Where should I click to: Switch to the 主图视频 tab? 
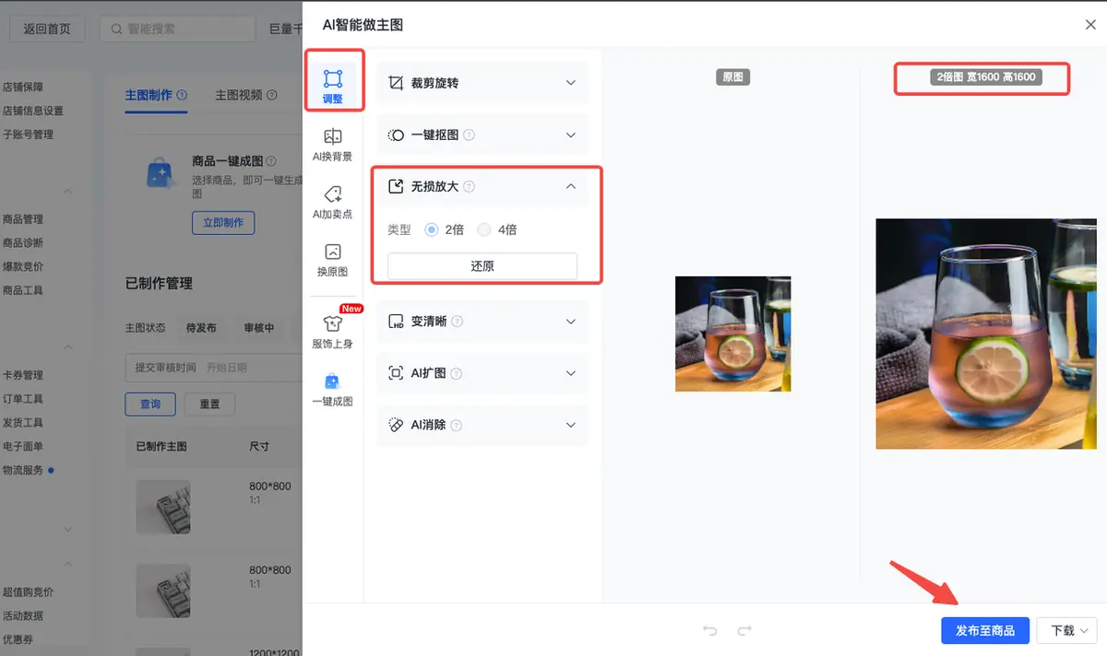(x=239, y=95)
